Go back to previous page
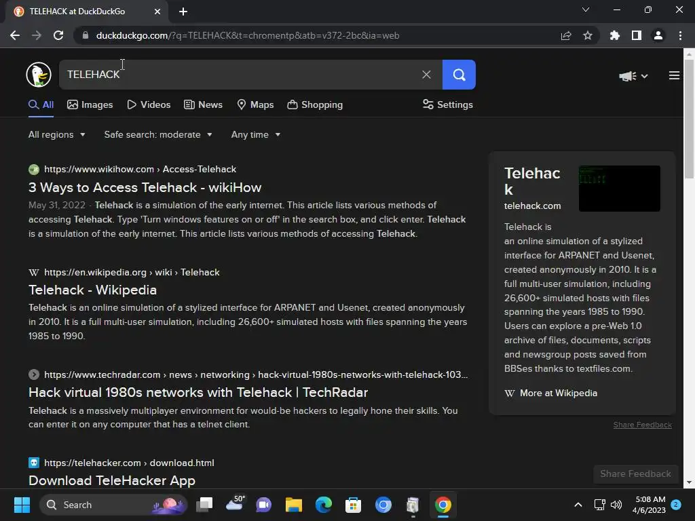Viewport: 695px width, 521px height. [x=15, y=35]
